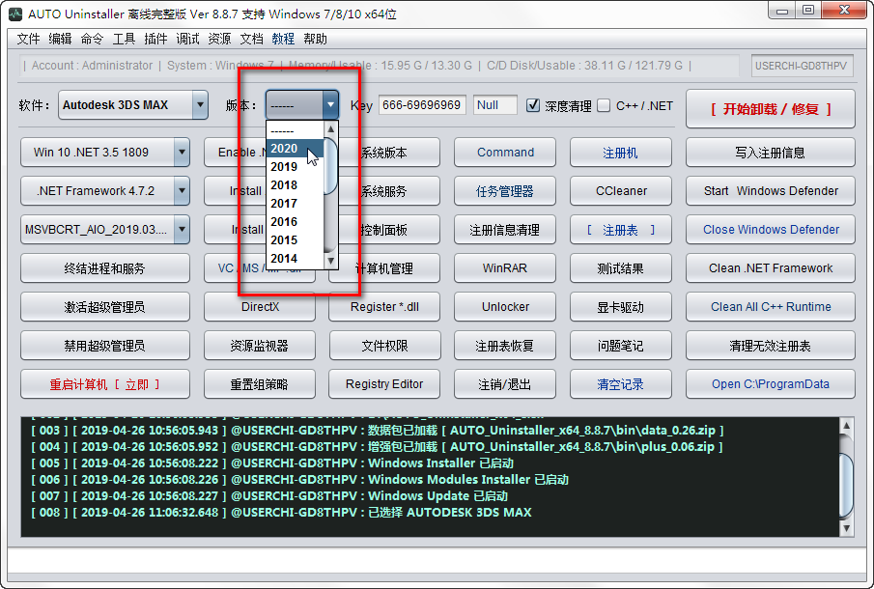Click the log panel scroll down arrow
Image resolution: width=874 pixels, height=589 pixels.
[x=846, y=528]
